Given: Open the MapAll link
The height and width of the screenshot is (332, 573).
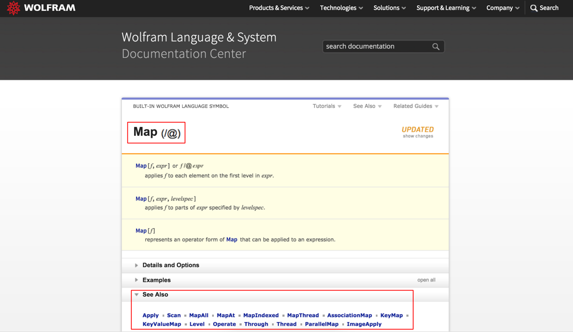Looking at the screenshot, I should pyautogui.click(x=199, y=316).
